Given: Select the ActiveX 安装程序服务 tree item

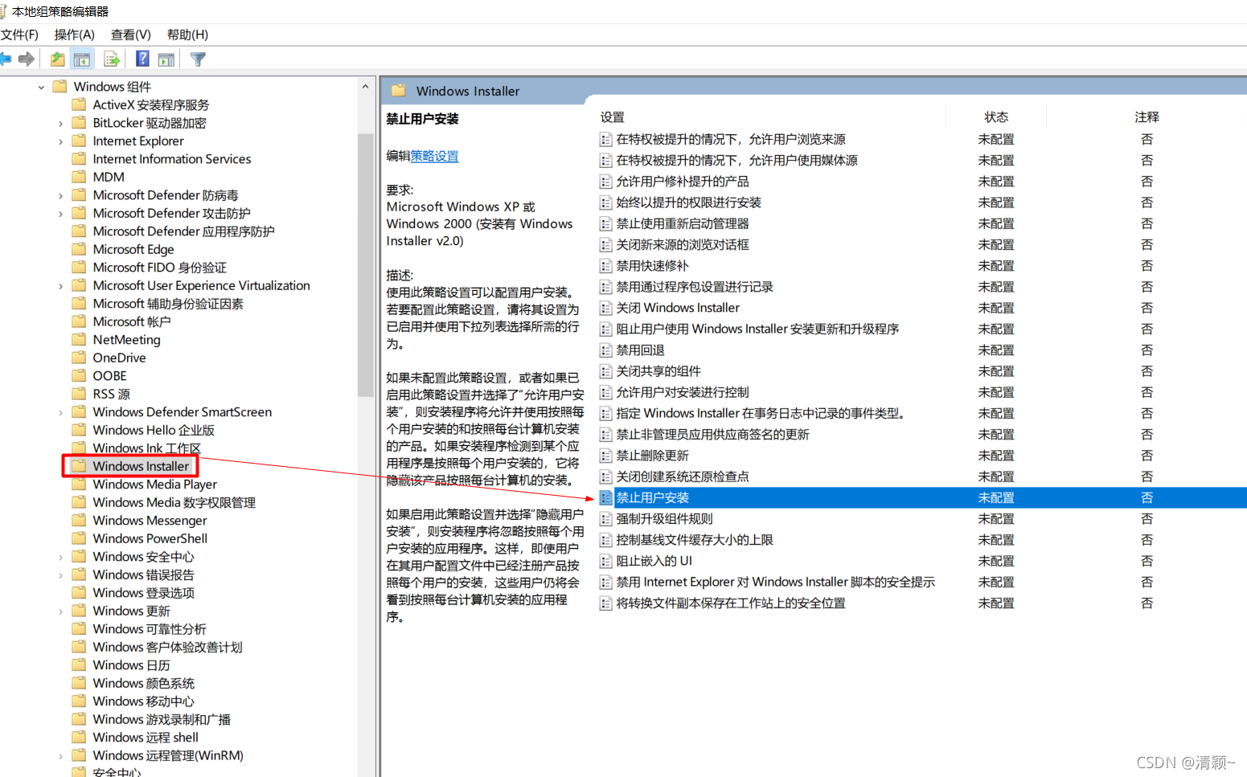Looking at the screenshot, I should pos(150,104).
